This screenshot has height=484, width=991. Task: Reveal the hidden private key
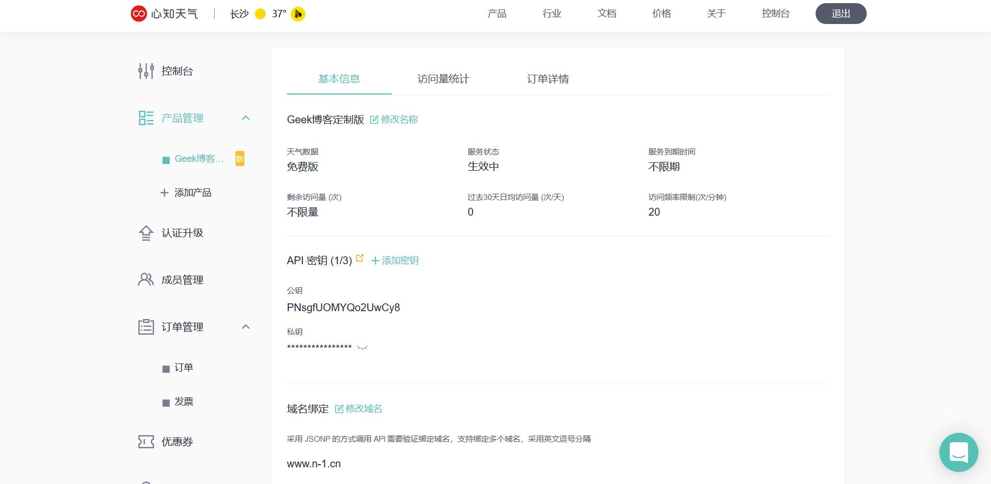[362, 348]
